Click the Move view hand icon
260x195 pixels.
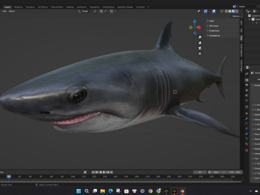click(200, 43)
